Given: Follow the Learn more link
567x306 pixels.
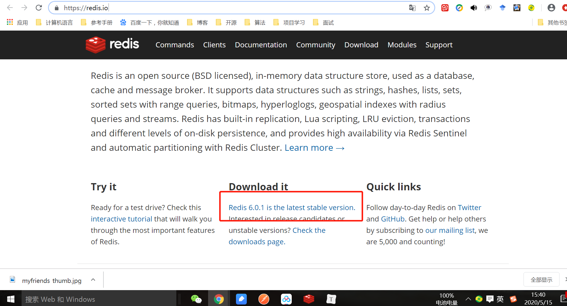Looking at the screenshot, I should pos(315,148).
